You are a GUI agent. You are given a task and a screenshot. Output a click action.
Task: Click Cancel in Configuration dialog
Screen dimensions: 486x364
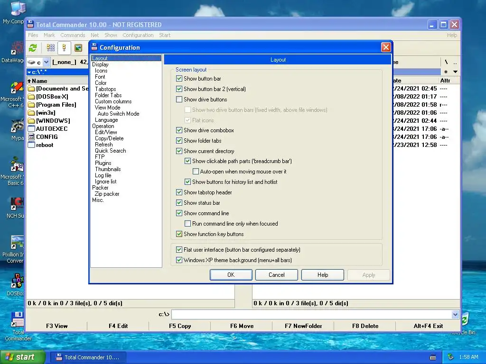click(x=277, y=275)
